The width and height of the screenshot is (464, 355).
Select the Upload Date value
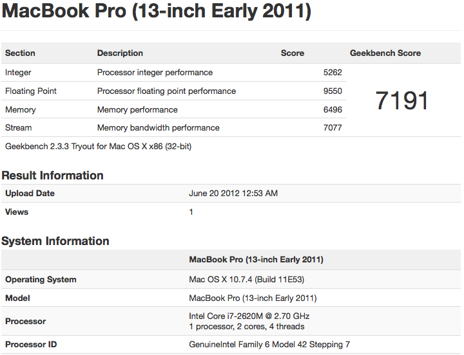(233, 194)
